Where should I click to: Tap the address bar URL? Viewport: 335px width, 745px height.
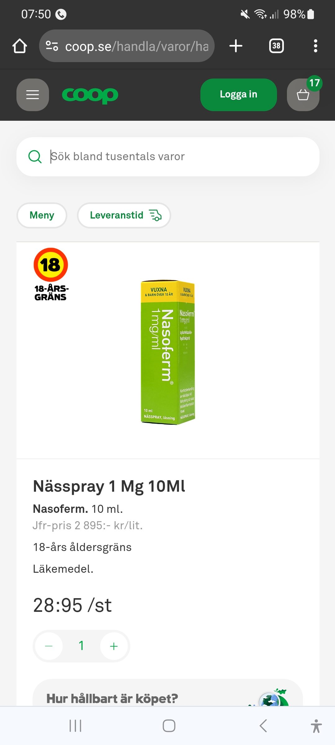pyautogui.click(x=136, y=46)
